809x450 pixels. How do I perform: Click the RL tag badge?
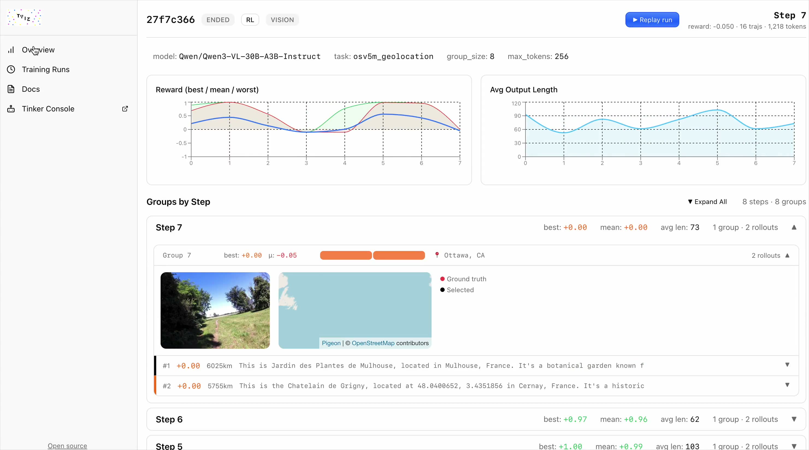(x=250, y=20)
